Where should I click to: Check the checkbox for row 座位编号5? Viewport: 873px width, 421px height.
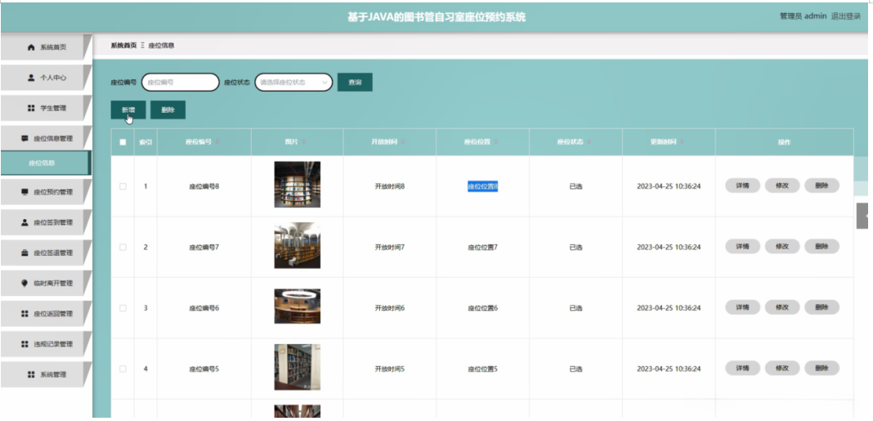pyautogui.click(x=123, y=369)
